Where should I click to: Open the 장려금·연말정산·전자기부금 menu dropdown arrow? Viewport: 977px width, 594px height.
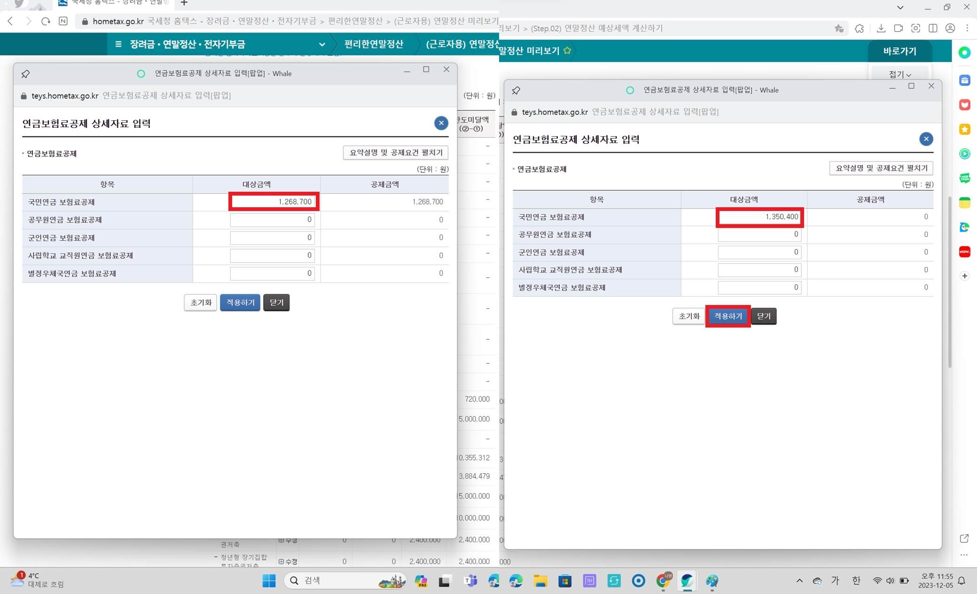click(x=322, y=45)
